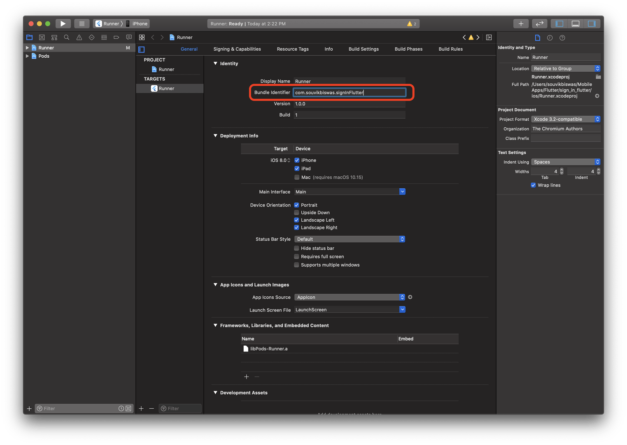Screen dimensions: 627x445
Task: Toggle the Landscape Right checkbox
Action: [296, 227]
